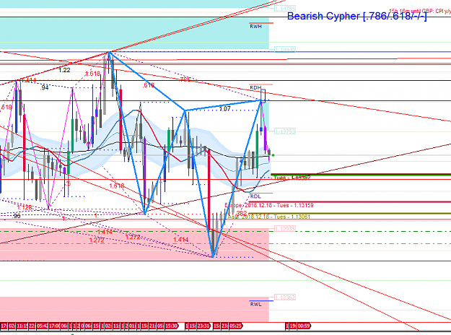
Task: Click the 15:30 time marker on the time axis
Action: tap(172, 326)
